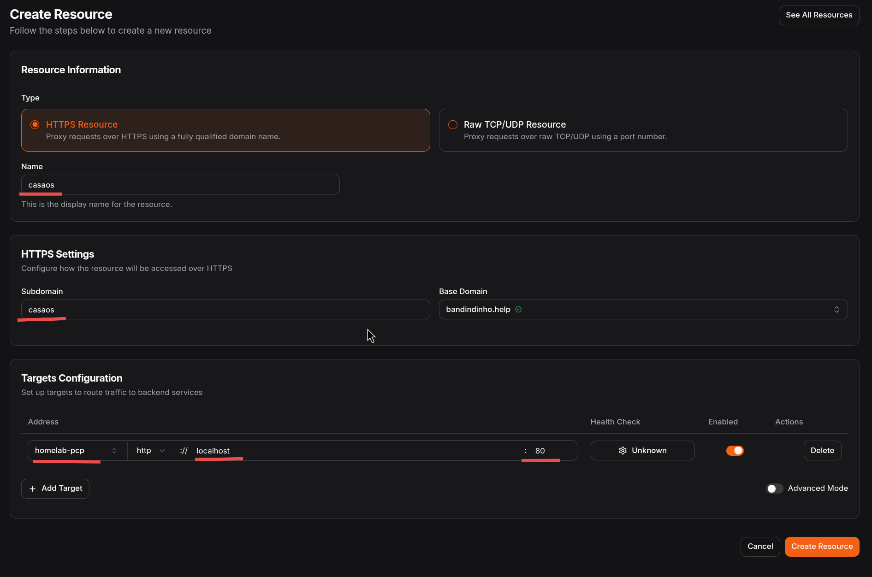Click the plus icon on Add Target
This screenshot has height=577, width=872.
coord(32,489)
